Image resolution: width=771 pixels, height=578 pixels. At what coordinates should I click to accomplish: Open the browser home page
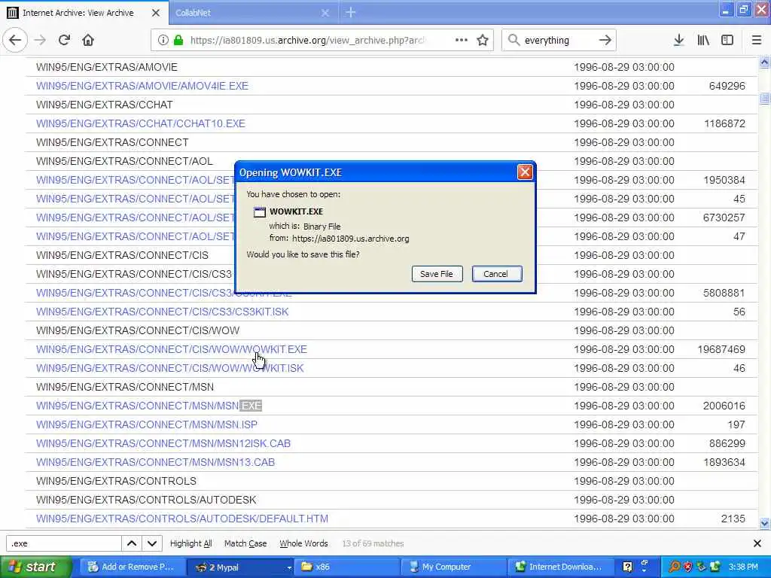coord(88,41)
